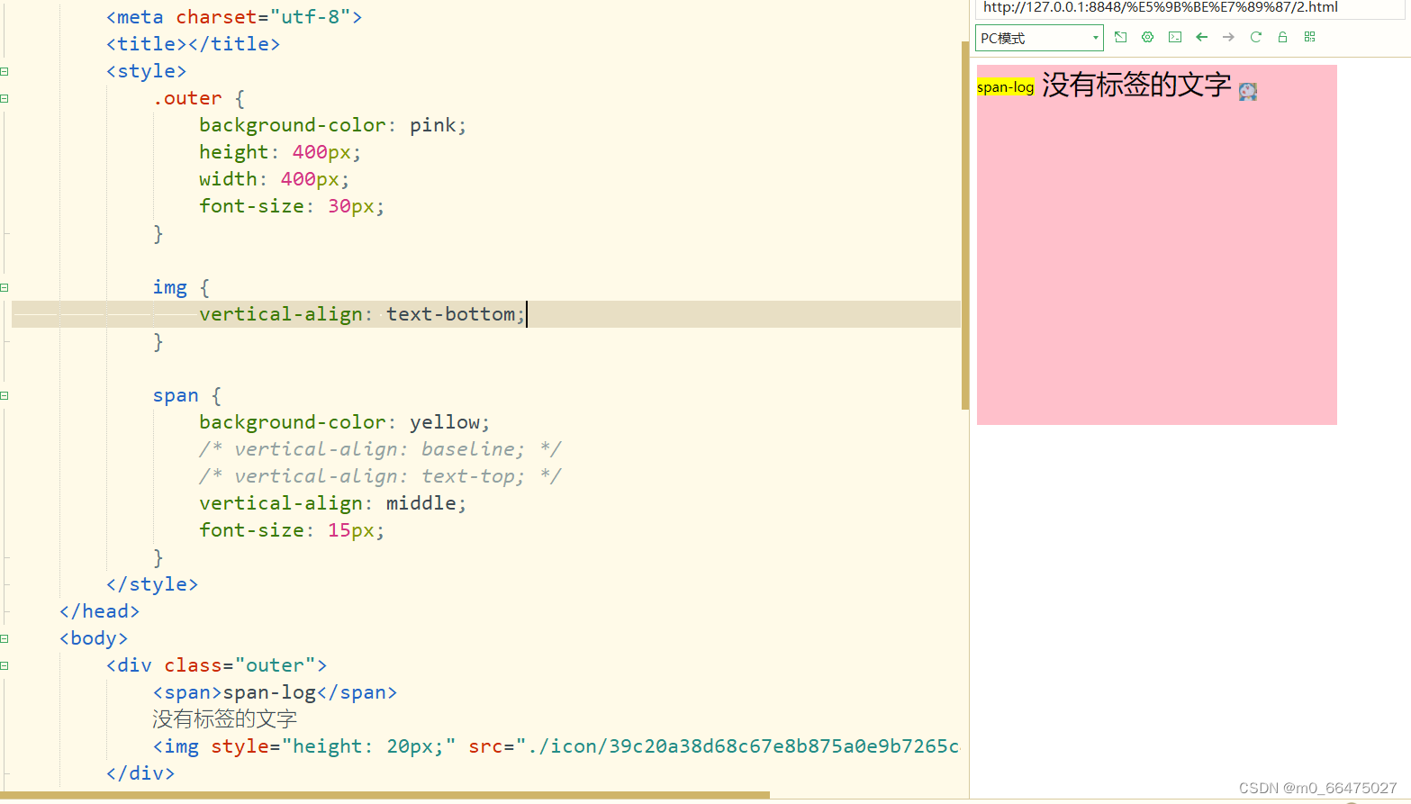Show the QR code for preview

[x=1309, y=37]
